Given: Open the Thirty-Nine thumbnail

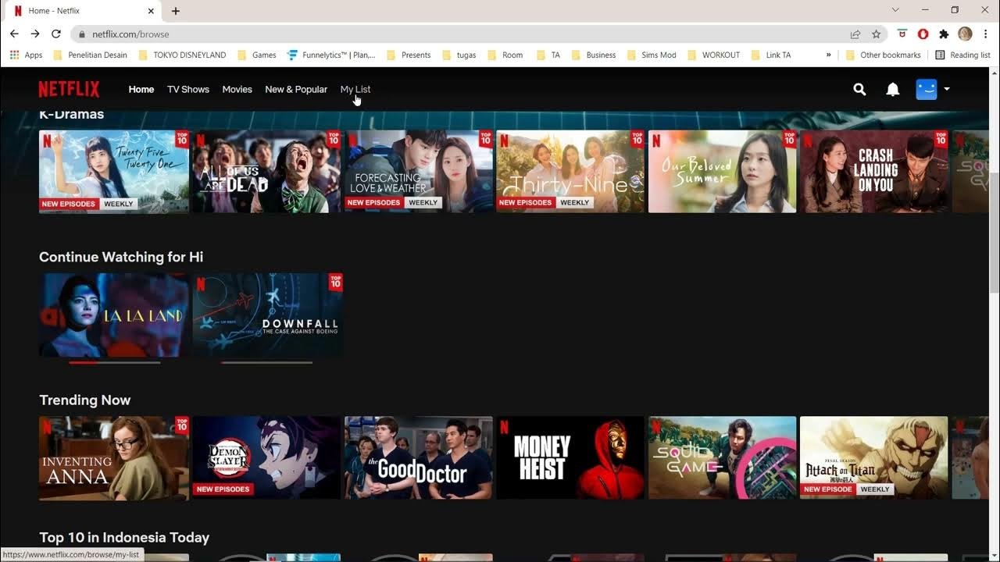Looking at the screenshot, I should (570, 172).
